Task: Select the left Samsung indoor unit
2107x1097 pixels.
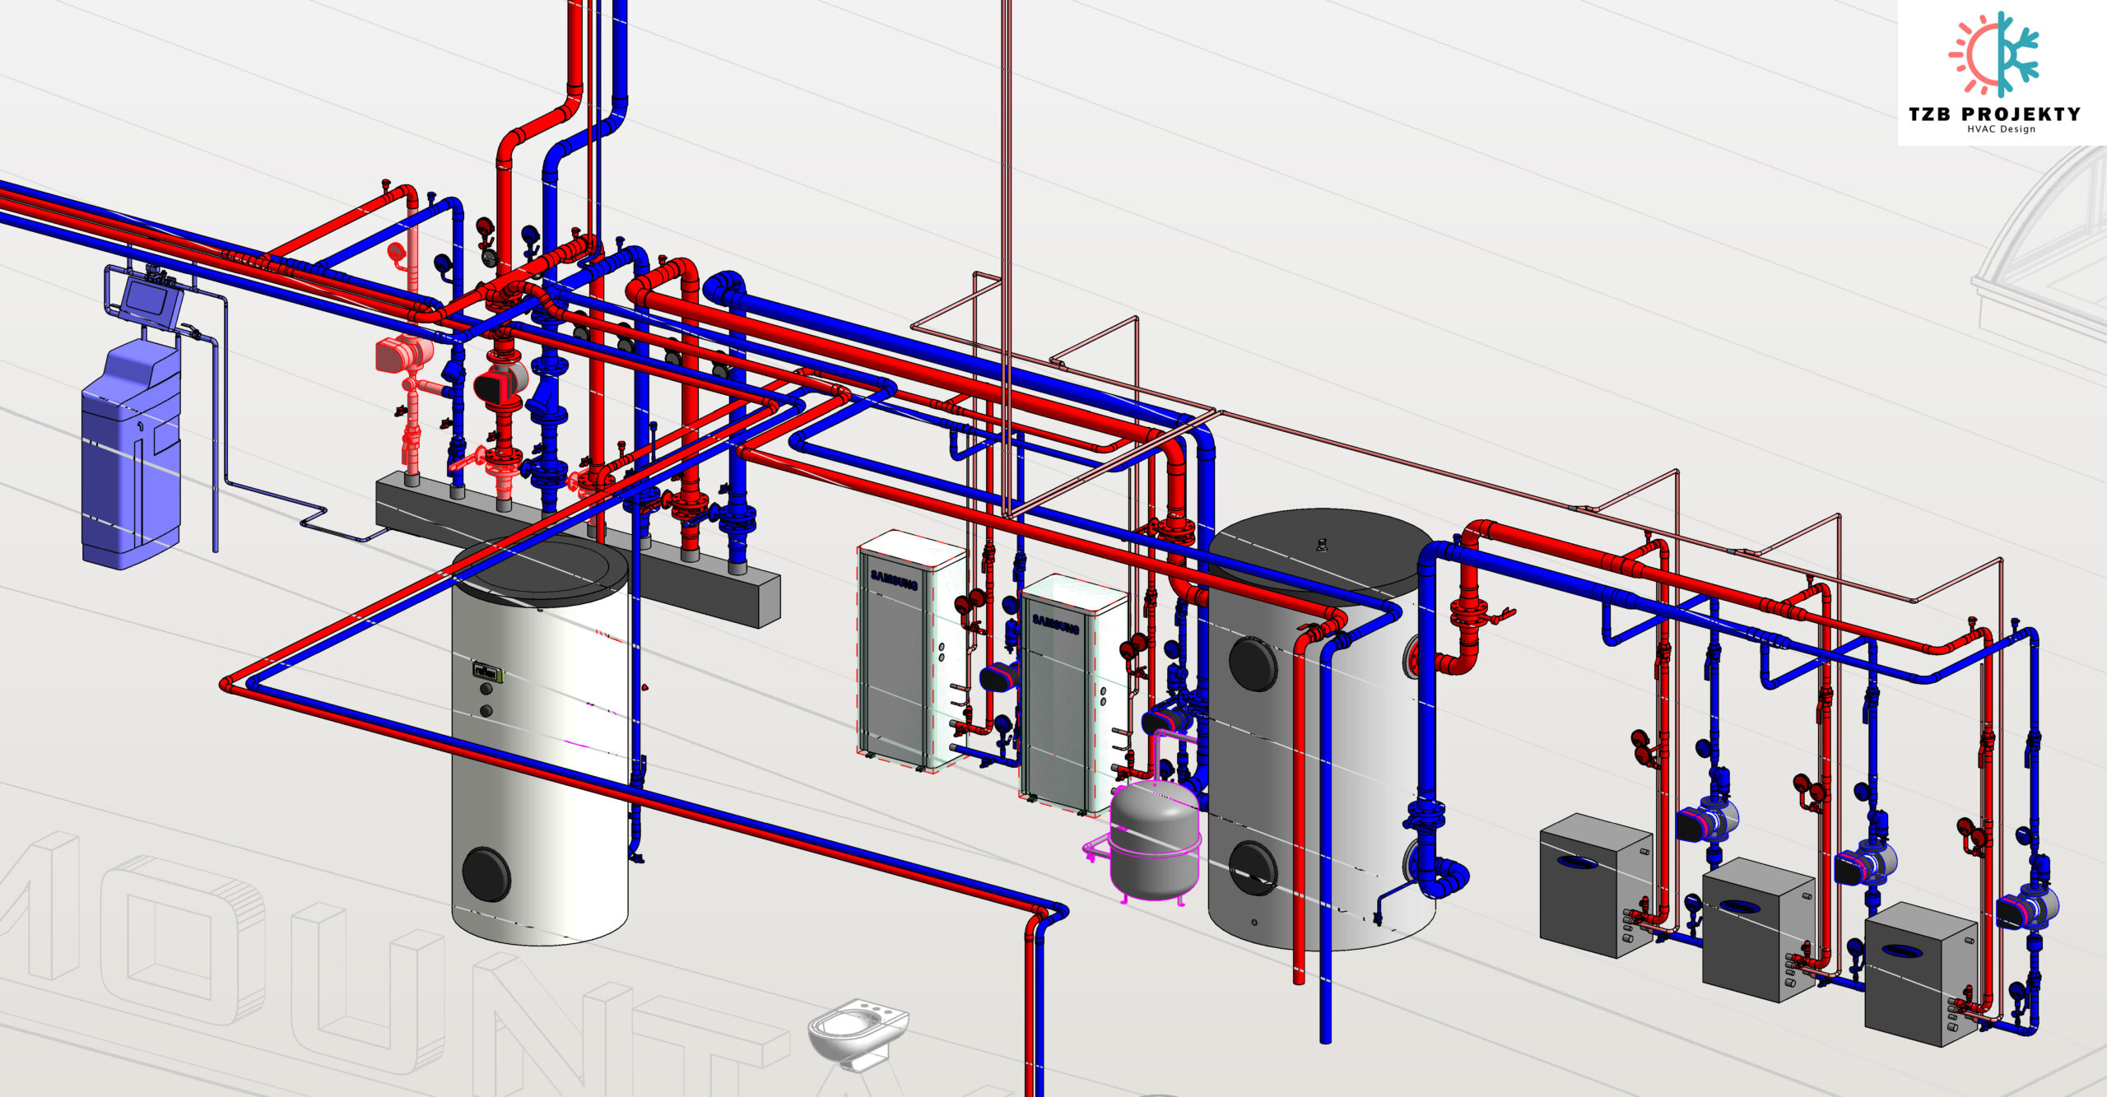Action: click(x=911, y=651)
